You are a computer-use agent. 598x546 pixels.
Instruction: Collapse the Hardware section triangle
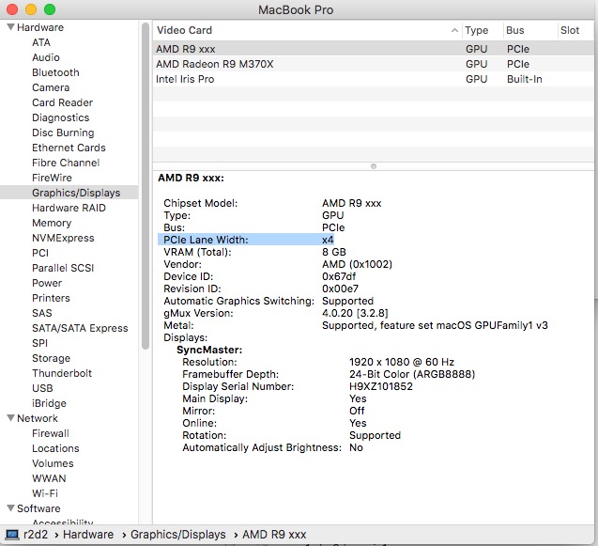(x=10, y=27)
